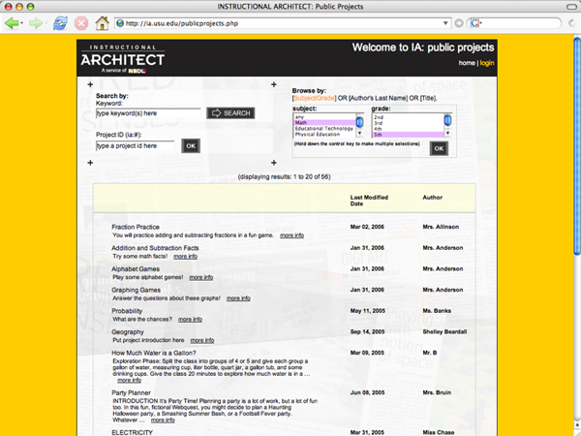
Task: Select 5th in the grade list
Action: 409,135
